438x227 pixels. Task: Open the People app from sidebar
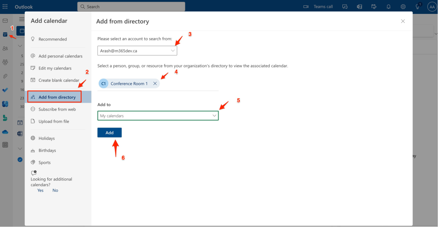5,48
